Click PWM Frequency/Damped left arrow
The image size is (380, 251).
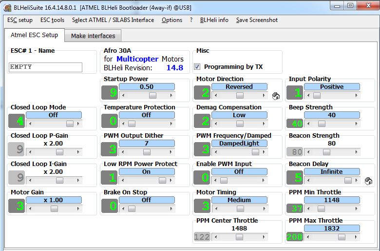click(x=216, y=152)
